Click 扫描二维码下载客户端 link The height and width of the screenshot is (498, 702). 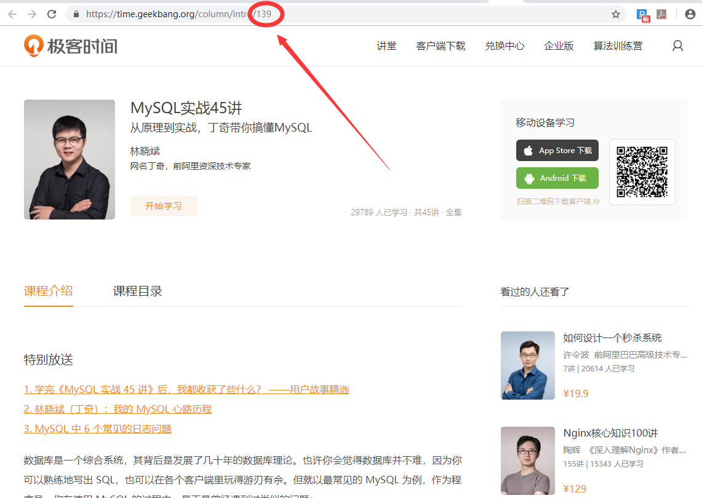(558, 201)
